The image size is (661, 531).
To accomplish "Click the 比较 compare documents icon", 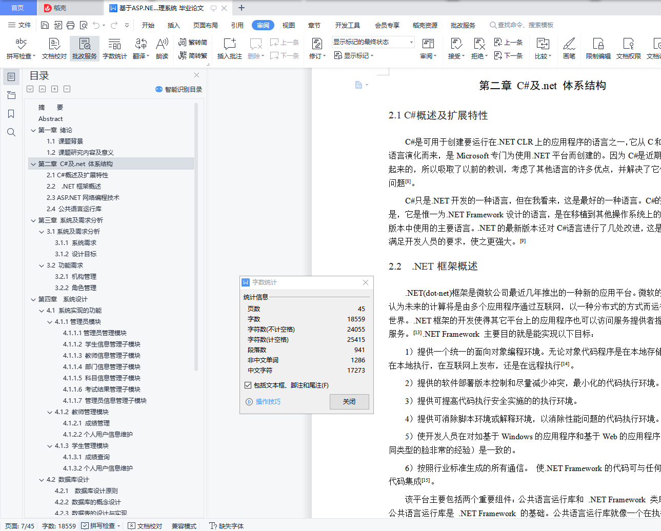I will coord(543,44).
